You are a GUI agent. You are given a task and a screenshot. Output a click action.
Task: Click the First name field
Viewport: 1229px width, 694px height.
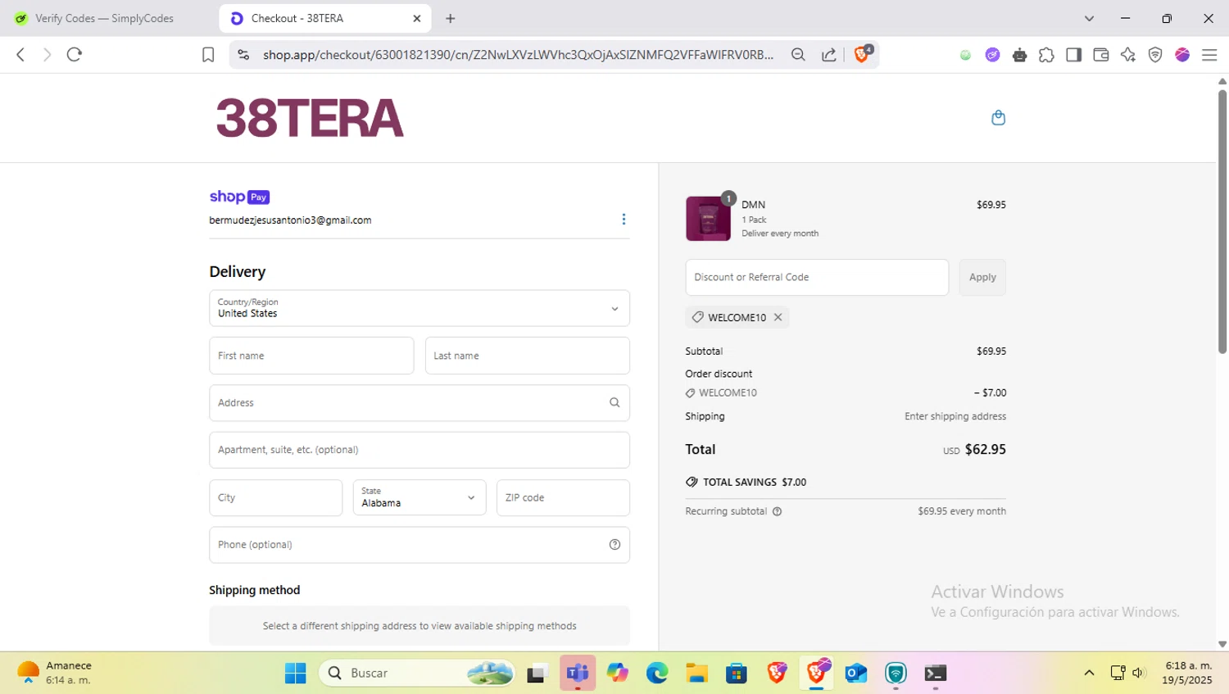(311, 356)
